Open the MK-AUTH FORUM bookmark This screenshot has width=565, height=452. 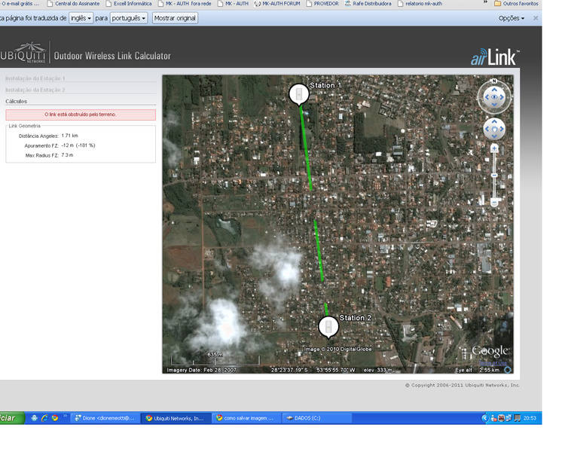[x=277, y=4]
